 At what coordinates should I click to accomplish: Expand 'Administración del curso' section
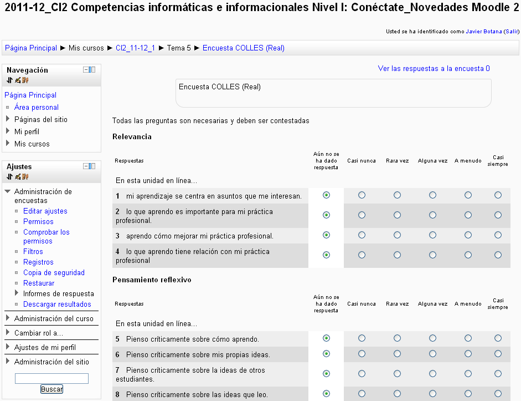point(8,318)
